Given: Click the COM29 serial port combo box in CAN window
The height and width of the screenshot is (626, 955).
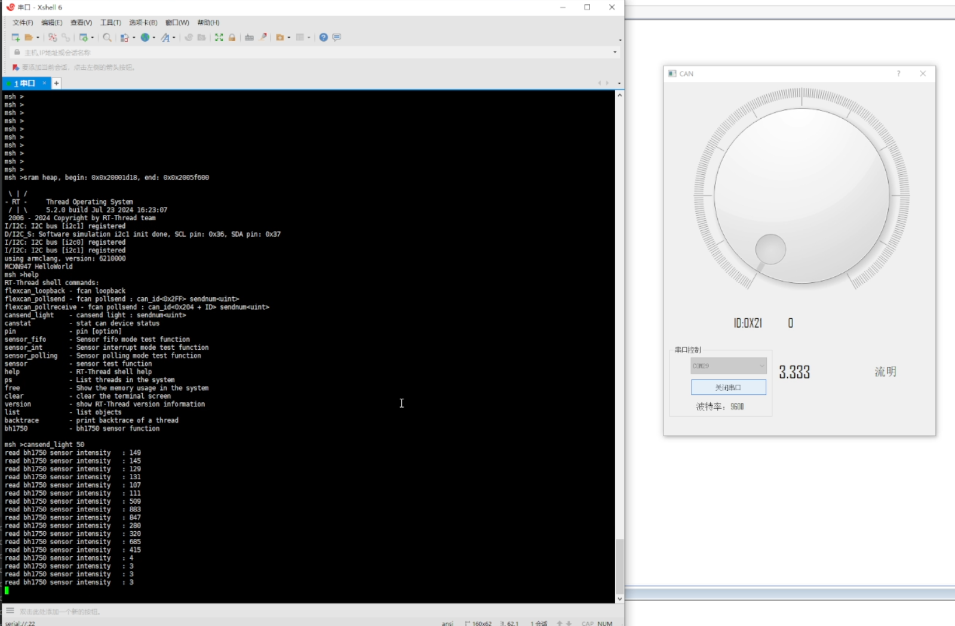Looking at the screenshot, I should coord(728,366).
